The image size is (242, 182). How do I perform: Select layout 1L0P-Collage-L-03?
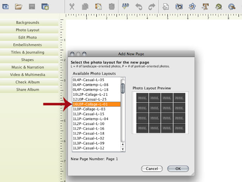pos(96,109)
